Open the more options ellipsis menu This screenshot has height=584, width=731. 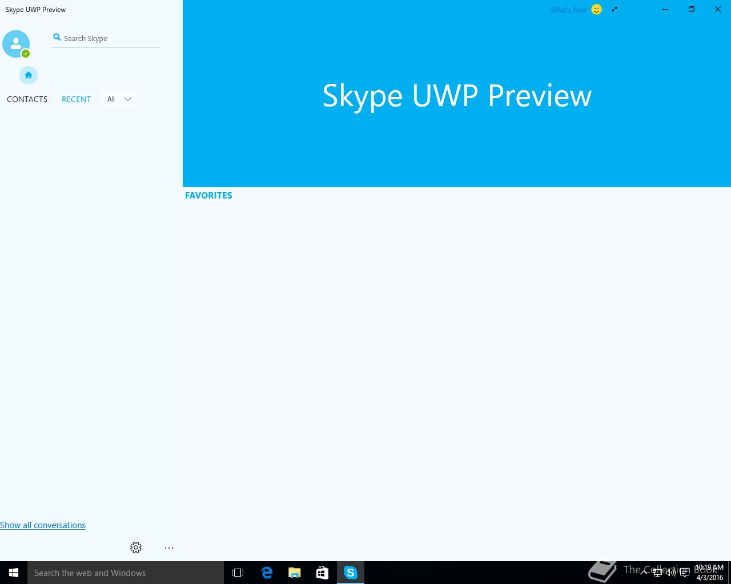[169, 547]
